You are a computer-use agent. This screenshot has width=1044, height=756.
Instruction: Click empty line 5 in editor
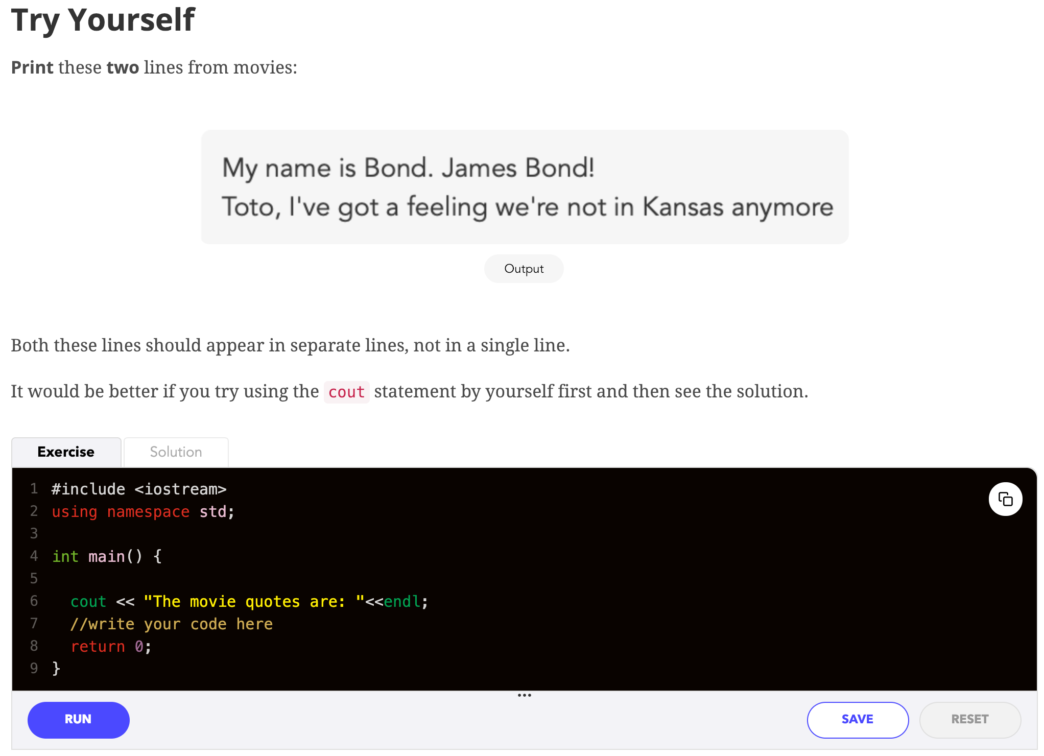click(204, 579)
